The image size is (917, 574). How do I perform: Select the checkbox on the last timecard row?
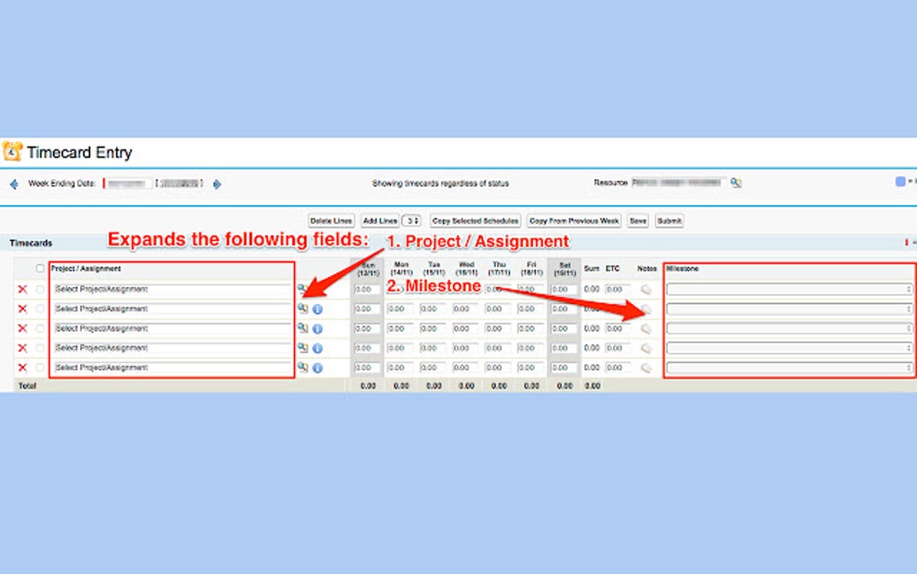[x=40, y=367]
